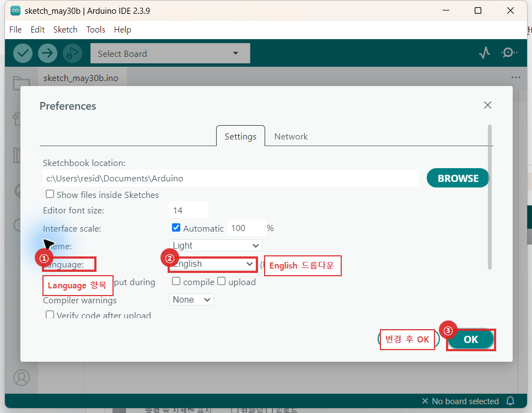Click the Preferences dialog vertical scrollbar
This screenshot has width=532, height=413.
coord(490,197)
